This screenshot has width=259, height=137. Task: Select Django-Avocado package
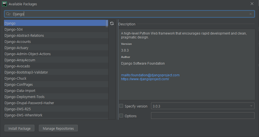pos(56,66)
